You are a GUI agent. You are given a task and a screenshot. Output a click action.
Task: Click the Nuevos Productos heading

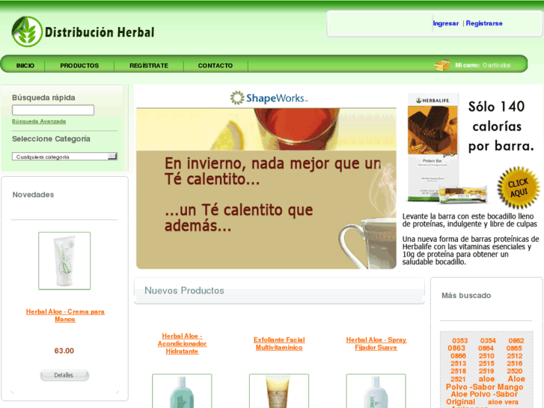[184, 290]
